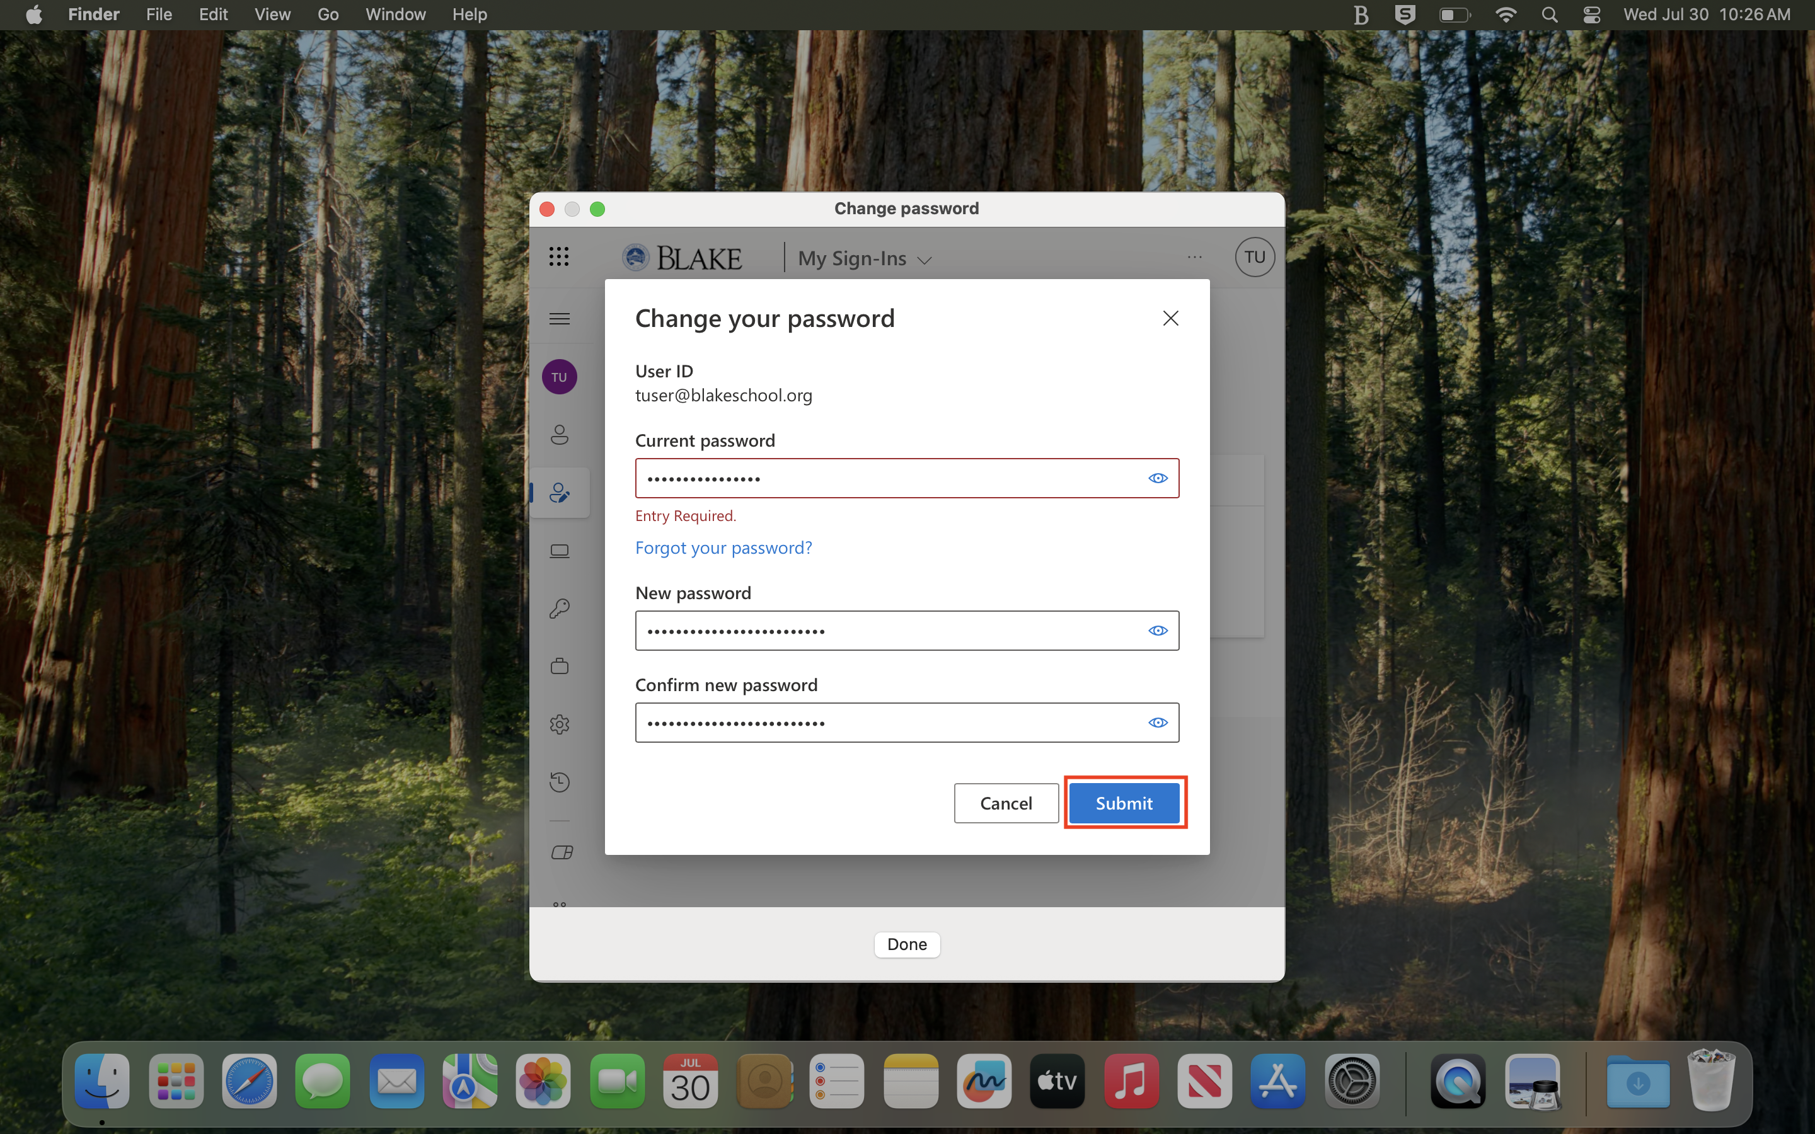The width and height of the screenshot is (1815, 1134).
Task: Reveal the confirm new password characters
Action: click(x=1157, y=723)
